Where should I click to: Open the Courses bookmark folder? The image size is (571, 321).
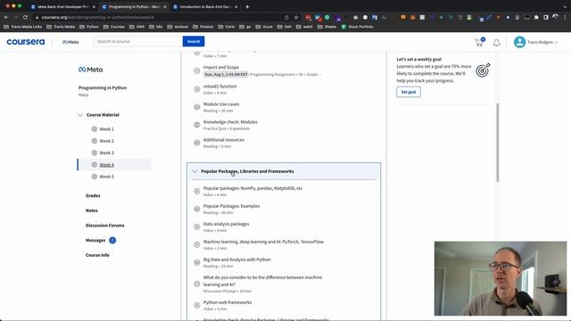(x=114, y=27)
